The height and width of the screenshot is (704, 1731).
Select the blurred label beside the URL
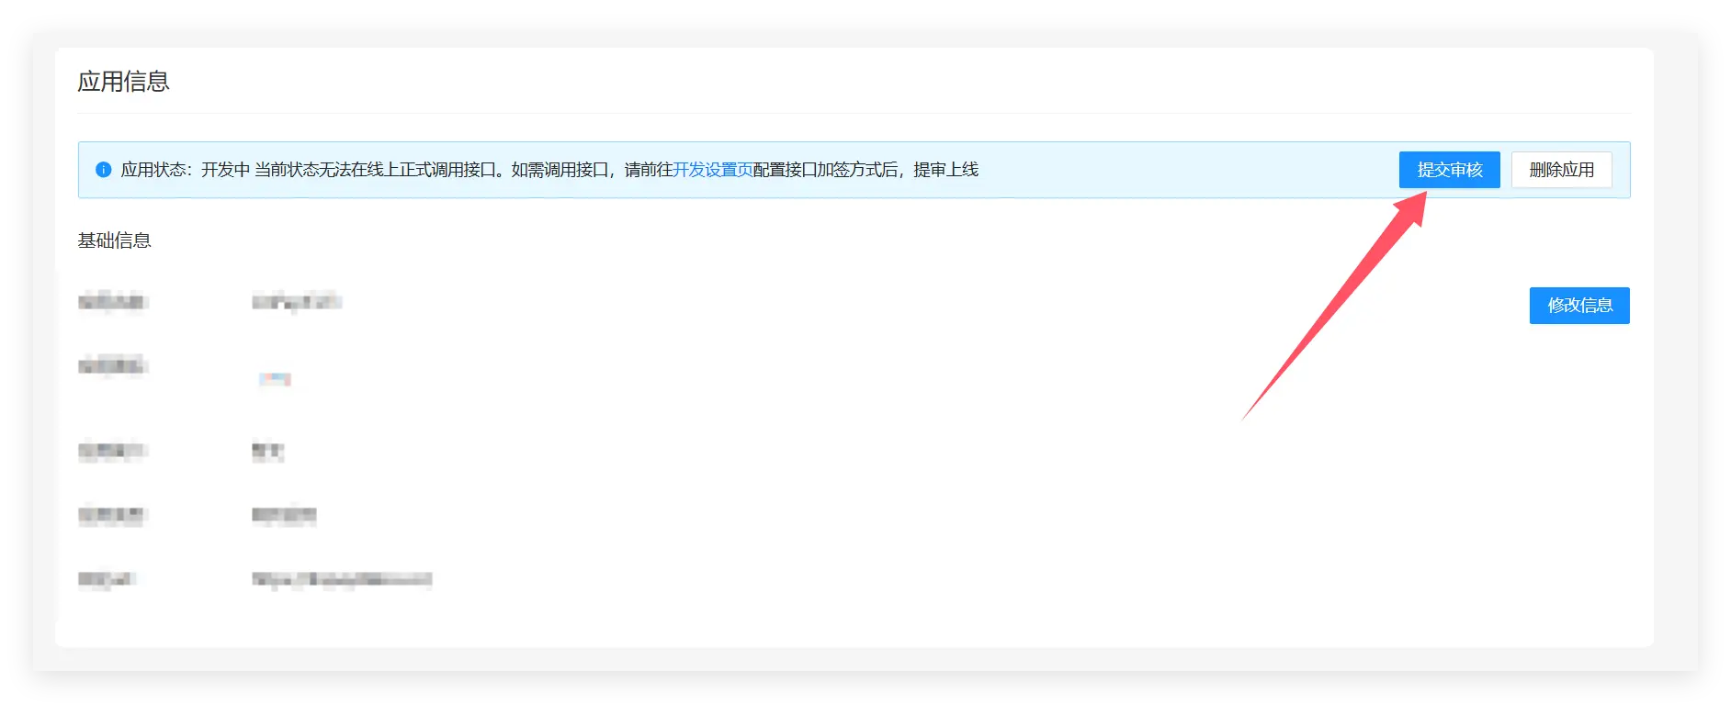[107, 579]
